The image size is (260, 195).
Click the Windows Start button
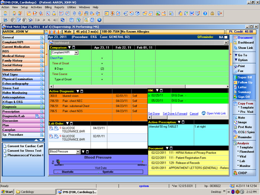point(7,192)
